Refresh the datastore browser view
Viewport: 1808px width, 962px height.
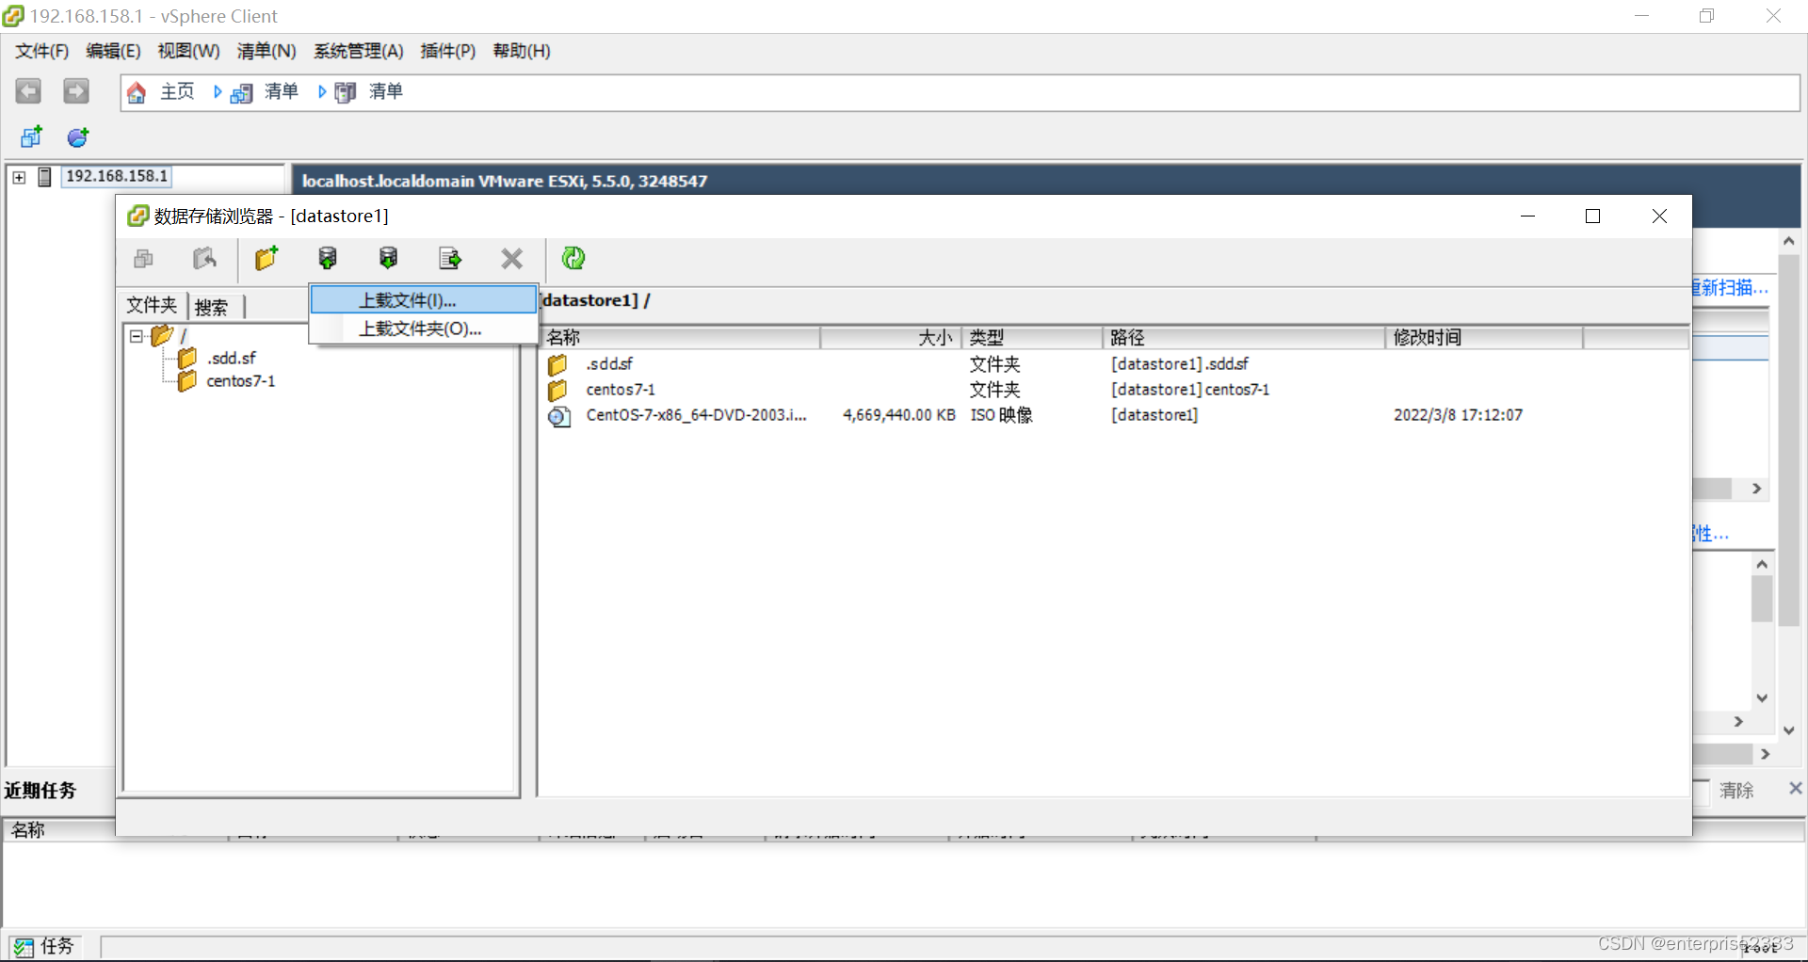click(573, 258)
